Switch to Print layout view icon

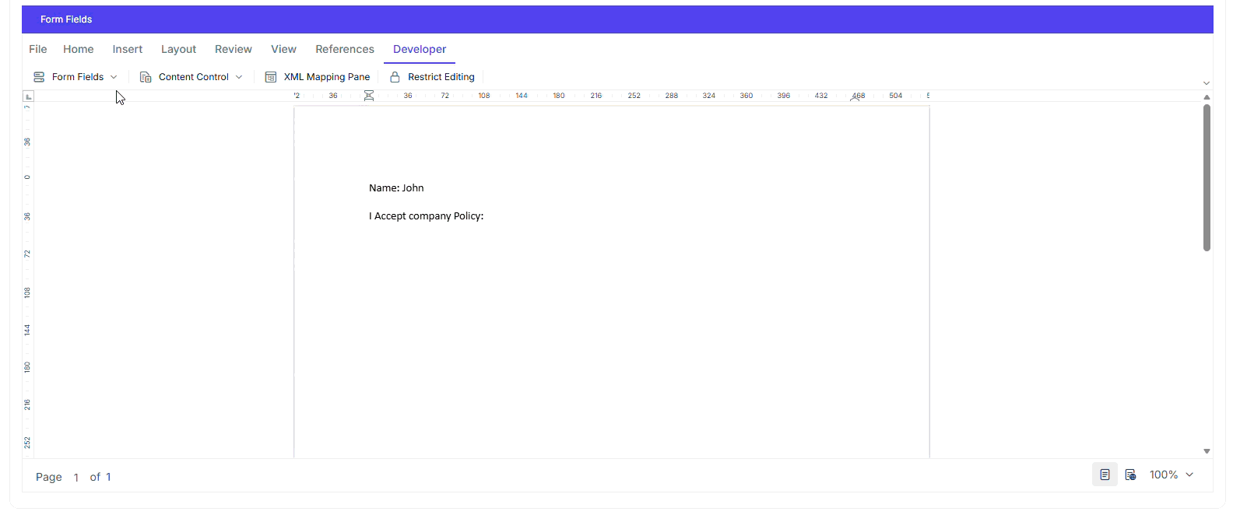[x=1105, y=475]
